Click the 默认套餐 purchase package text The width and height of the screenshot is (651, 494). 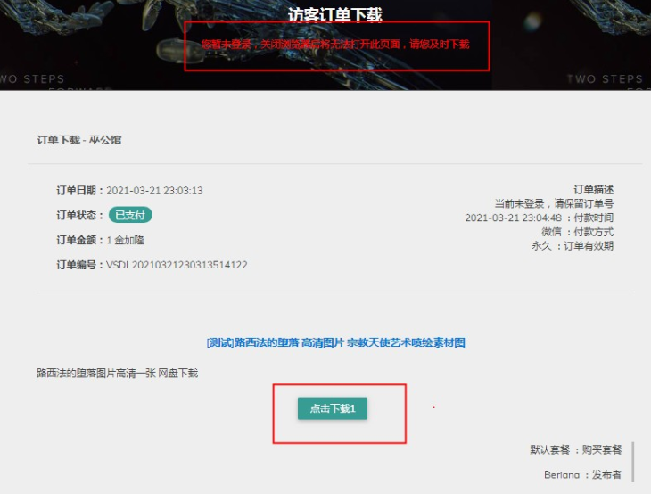click(x=549, y=449)
